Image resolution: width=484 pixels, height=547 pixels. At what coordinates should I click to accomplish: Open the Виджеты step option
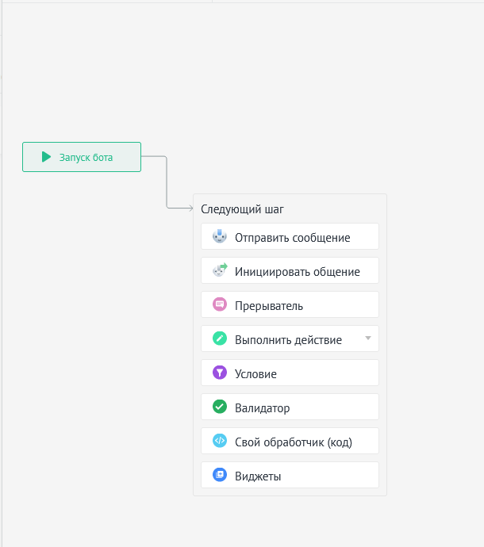290,475
